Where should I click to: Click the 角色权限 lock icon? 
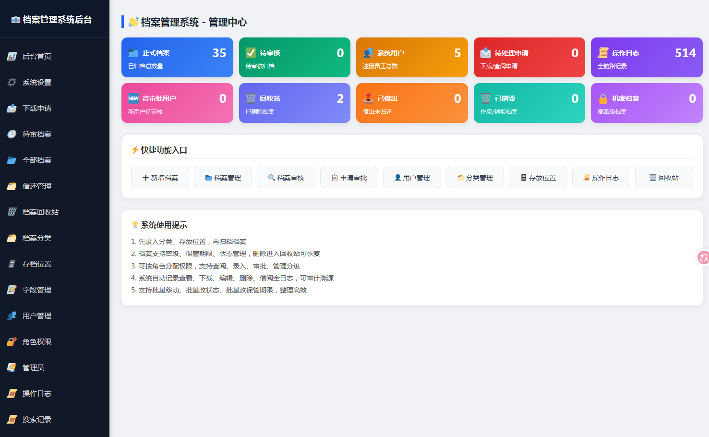(12, 341)
